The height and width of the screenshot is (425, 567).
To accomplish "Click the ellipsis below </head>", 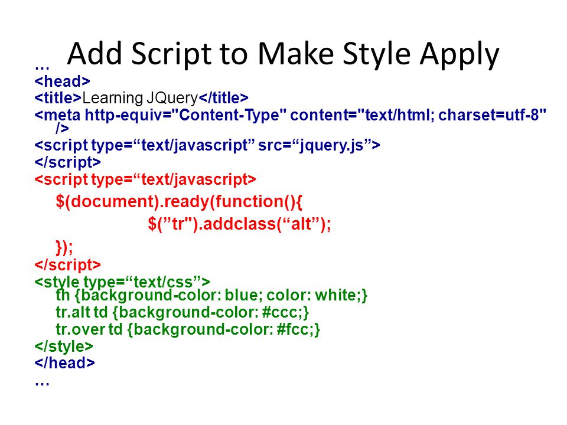I will tap(42, 384).
